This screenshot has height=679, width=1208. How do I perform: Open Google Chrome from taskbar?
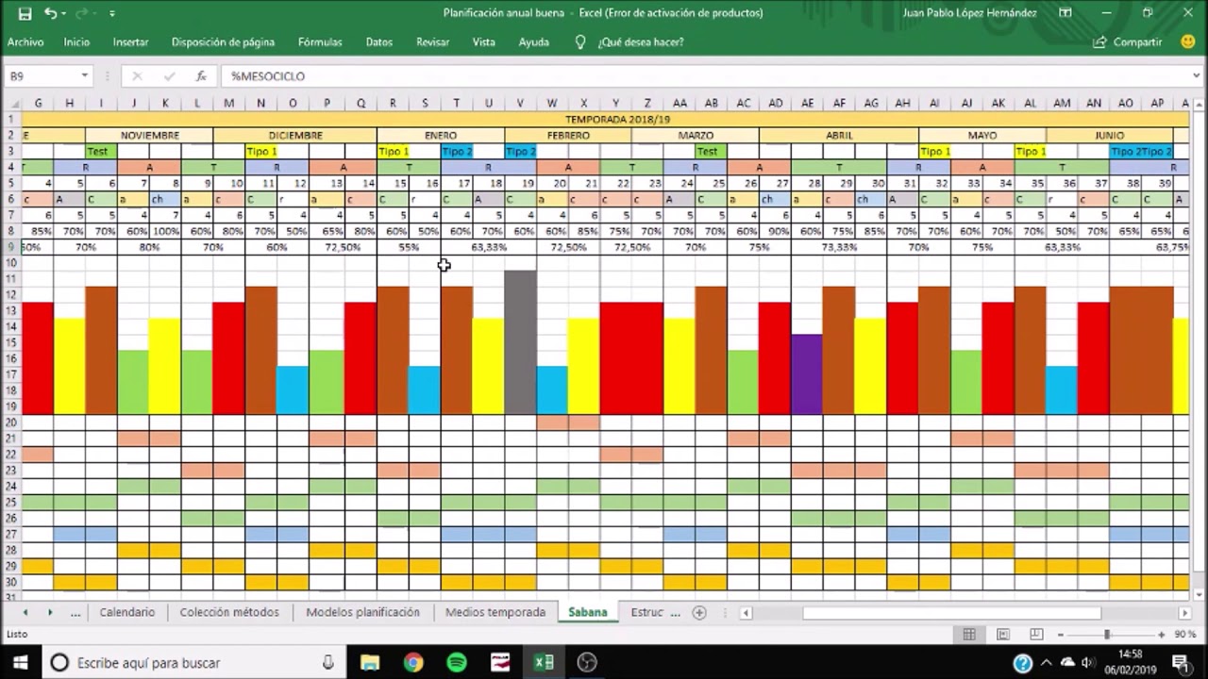click(413, 662)
